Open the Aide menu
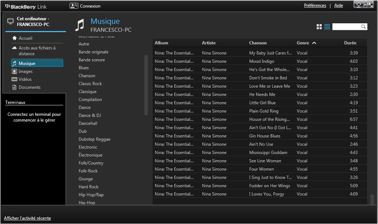Image resolution: width=378 pixels, height=224 pixels. click(x=338, y=5)
